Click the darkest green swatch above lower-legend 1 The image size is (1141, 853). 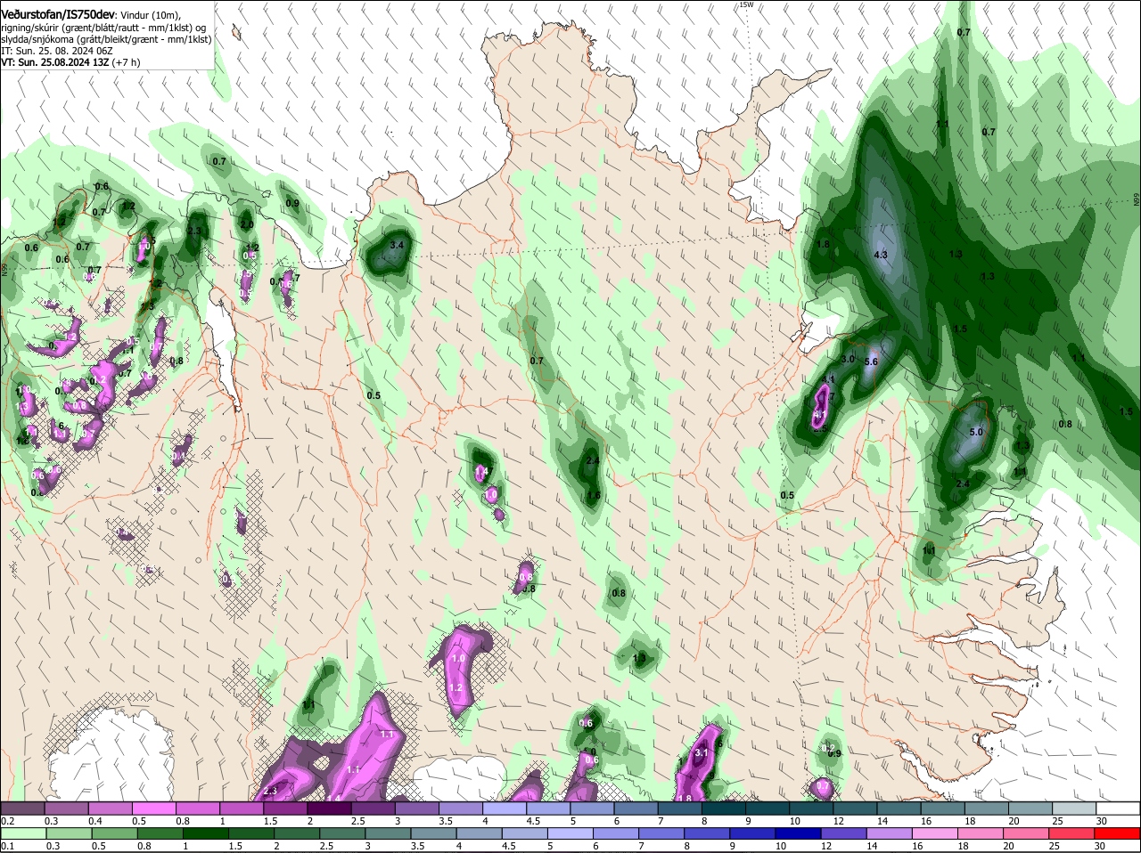click(x=207, y=833)
